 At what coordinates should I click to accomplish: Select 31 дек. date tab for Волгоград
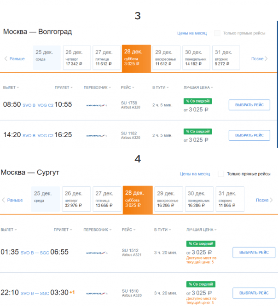[x=226, y=58]
